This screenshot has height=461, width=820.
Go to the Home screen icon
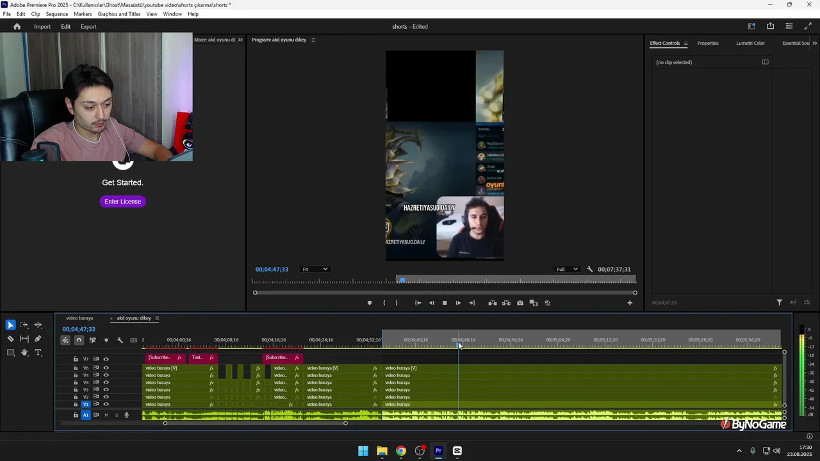coord(17,26)
